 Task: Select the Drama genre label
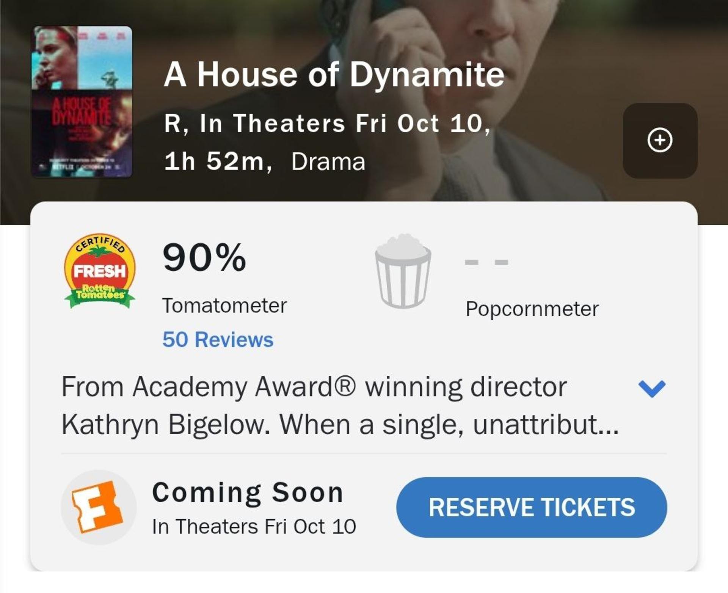point(328,162)
